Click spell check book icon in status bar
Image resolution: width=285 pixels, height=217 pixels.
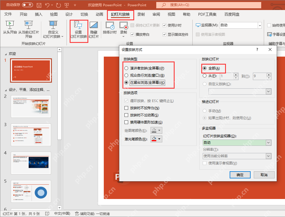coord(47,214)
